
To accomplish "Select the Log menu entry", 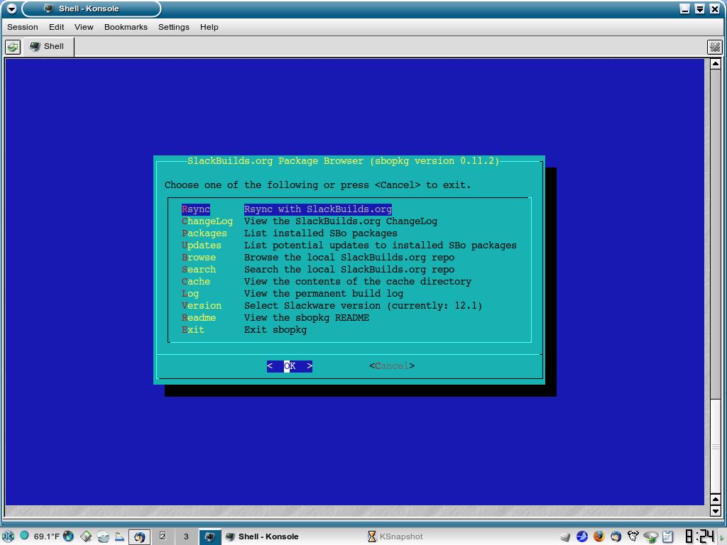I will tap(190, 293).
